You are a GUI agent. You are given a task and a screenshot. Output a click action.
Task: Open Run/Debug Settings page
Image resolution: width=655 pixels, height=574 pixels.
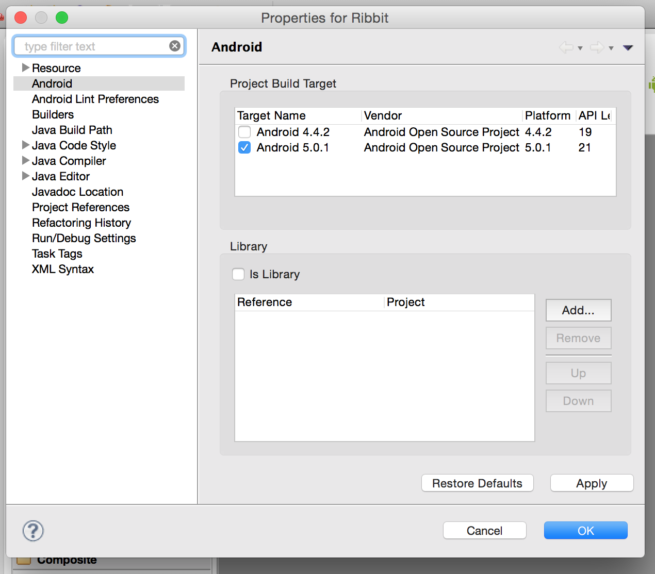pyautogui.click(x=84, y=238)
